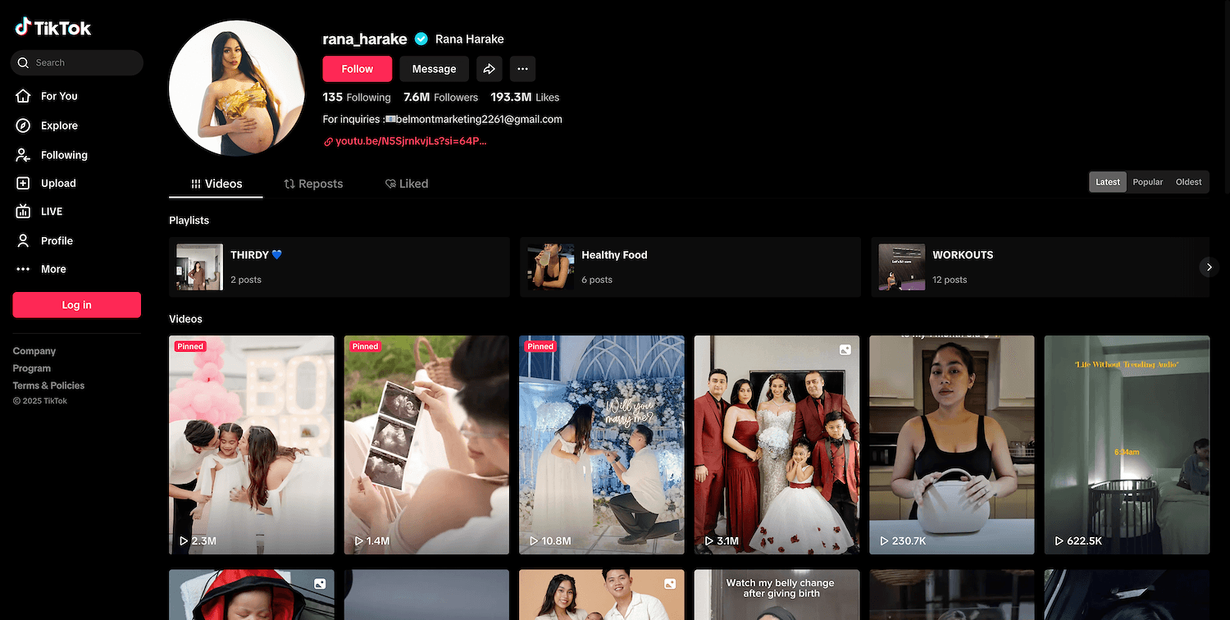Open the three-dot profile options menu
The width and height of the screenshot is (1230, 620).
click(522, 69)
